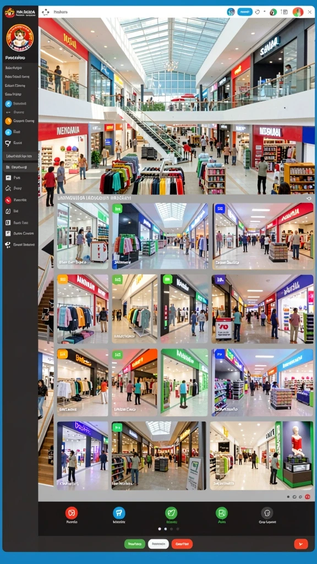The height and width of the screenshot is (564, 317).
Task: Open purple neon sign storefront thumbnail
Action: point(83,455)
